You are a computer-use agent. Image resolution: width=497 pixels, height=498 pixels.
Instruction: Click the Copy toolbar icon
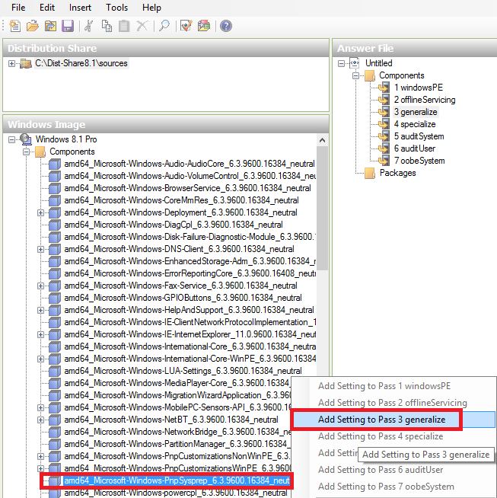tap(107, 26)
